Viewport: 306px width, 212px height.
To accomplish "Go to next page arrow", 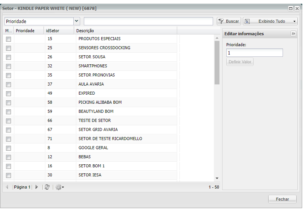I will pyautogui.click(x=37, y=187).
